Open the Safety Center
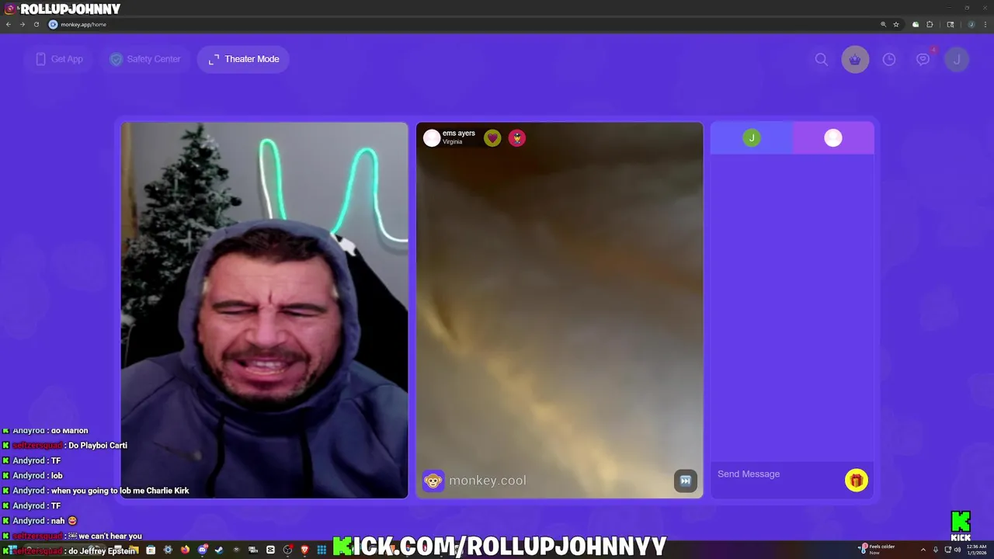Viewport: 994px width, 559px height. 145,59
